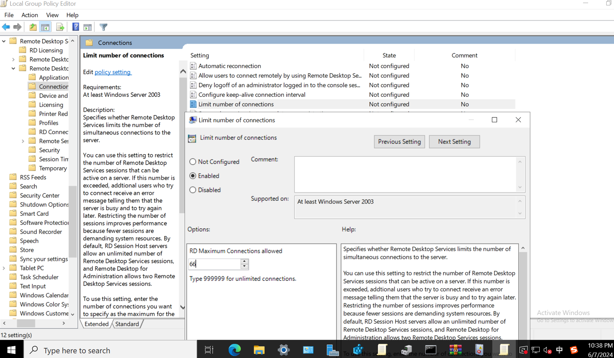Open Microsoft Edge from the taskbar
Screen dimensions: 614x358
tap(234, 350)
